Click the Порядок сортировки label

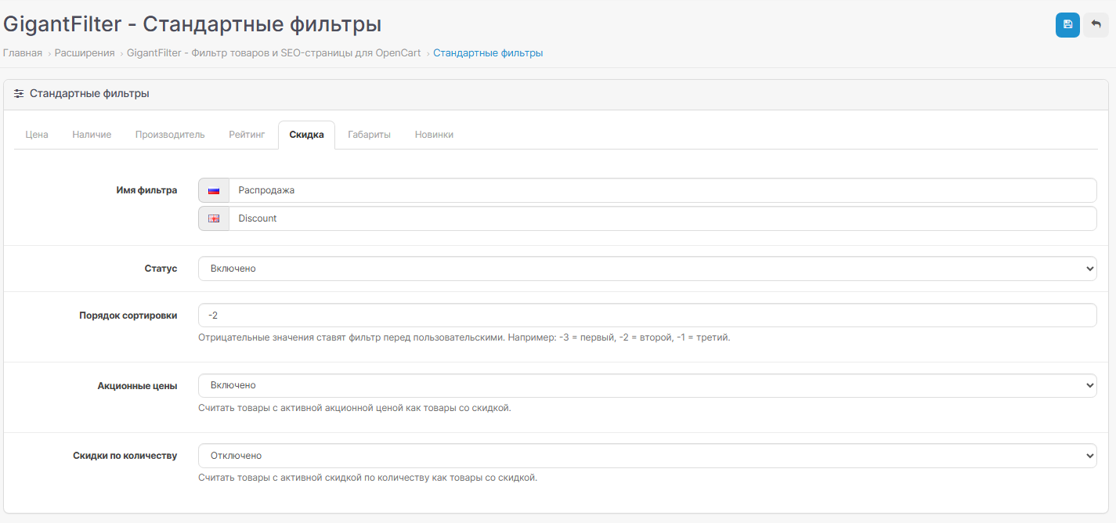[128, 316]
